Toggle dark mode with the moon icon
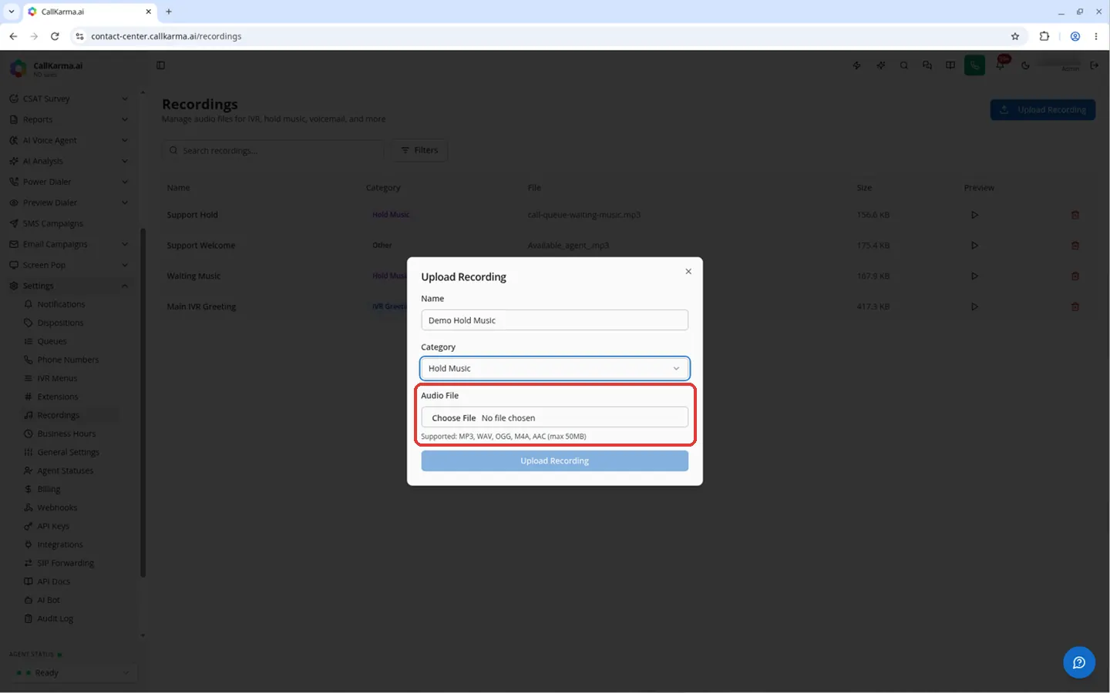This screenshot has width=1110, height=693. click(x=1025, y=65)
